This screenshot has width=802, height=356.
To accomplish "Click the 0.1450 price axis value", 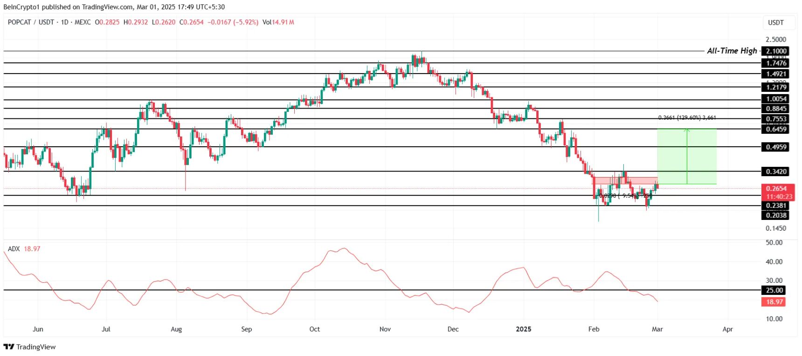I will point(776,228).
